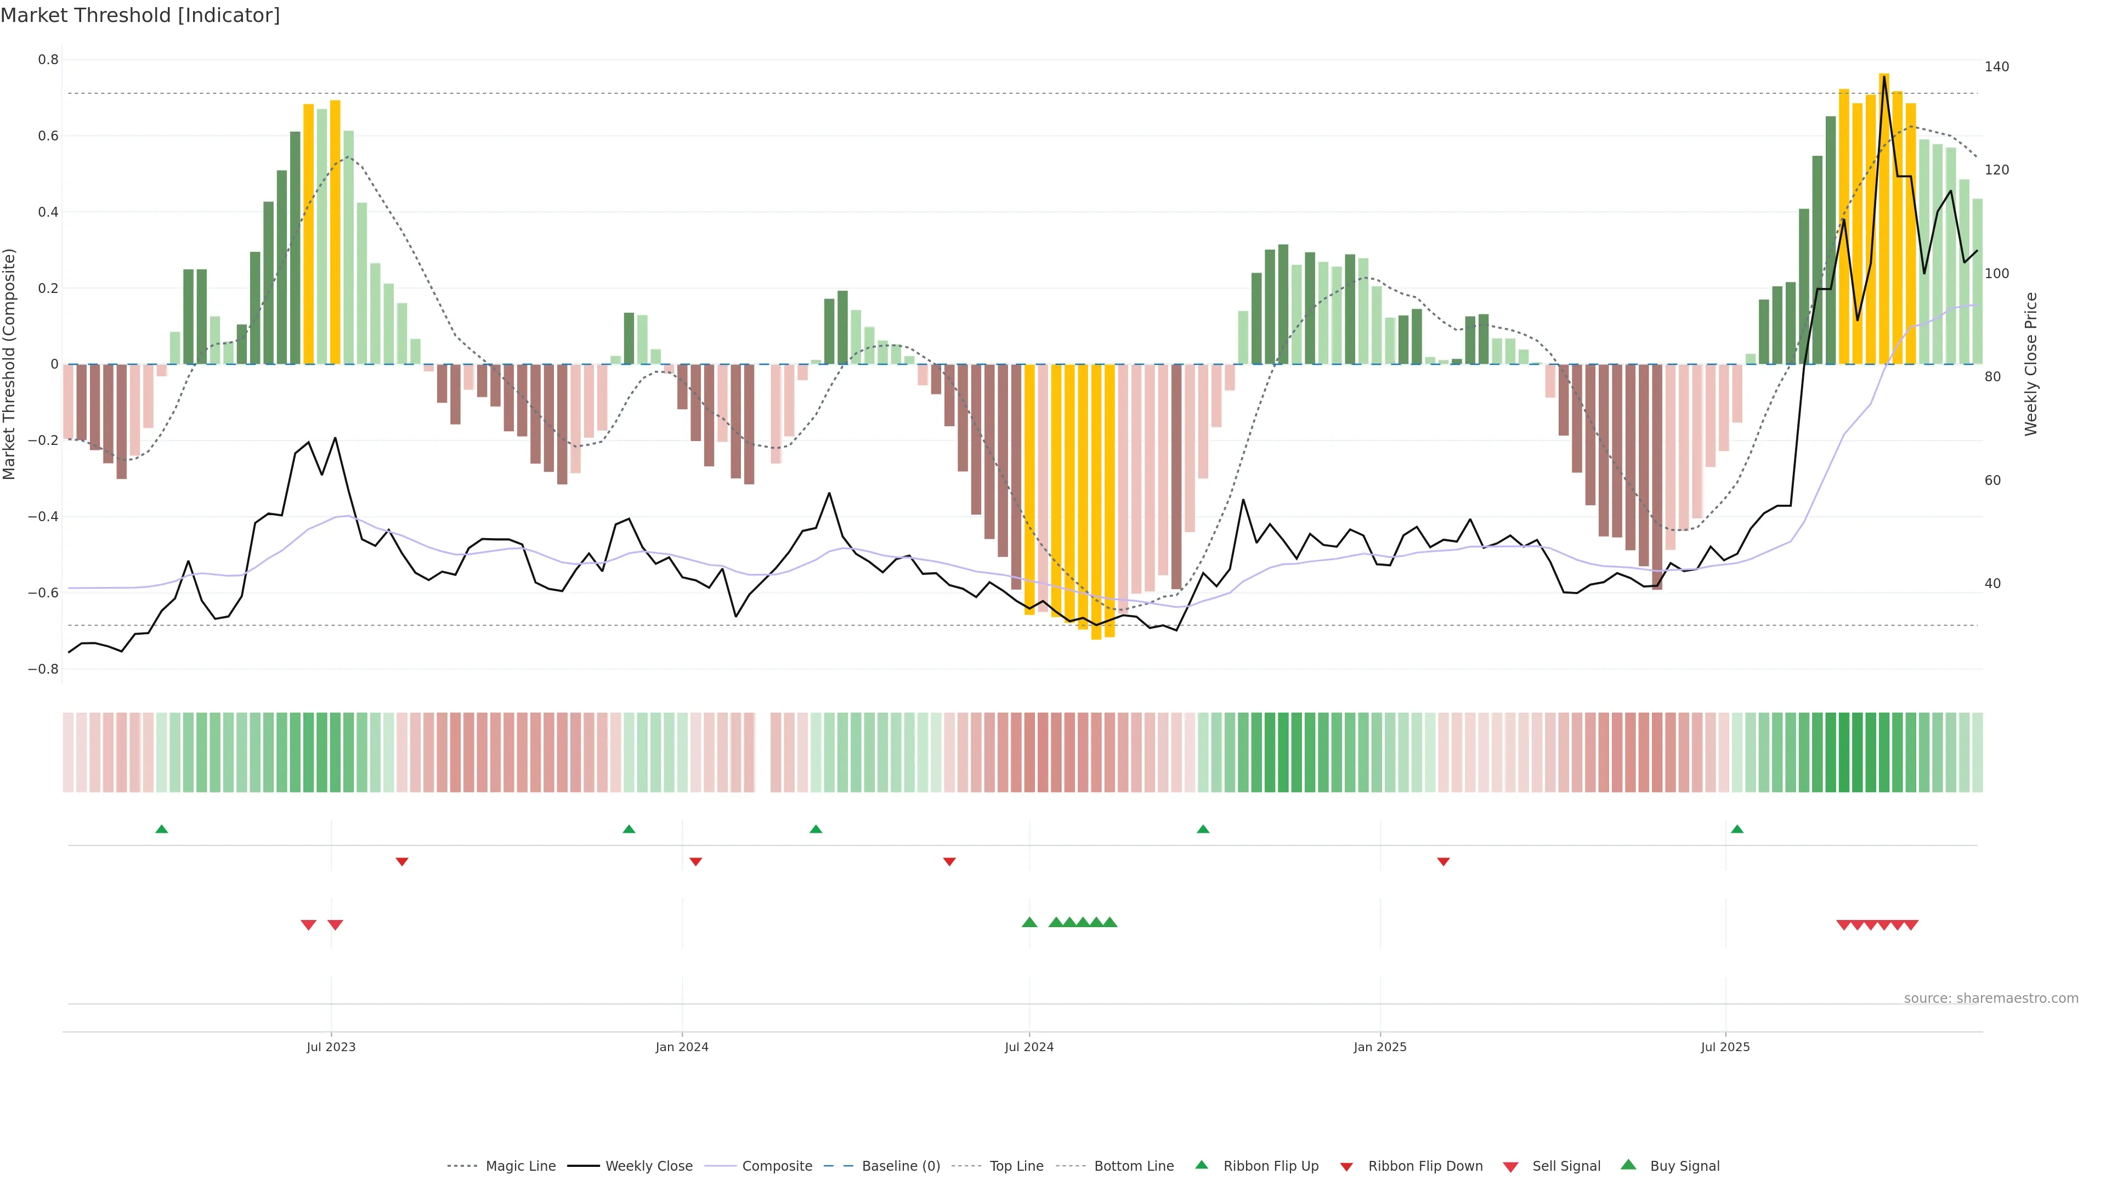
Task: Click the leftmost green Ribbon Flip Up marker
Action: pos(162,830)
